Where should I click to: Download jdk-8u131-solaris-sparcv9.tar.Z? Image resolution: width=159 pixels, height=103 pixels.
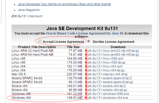coord(110,78)
